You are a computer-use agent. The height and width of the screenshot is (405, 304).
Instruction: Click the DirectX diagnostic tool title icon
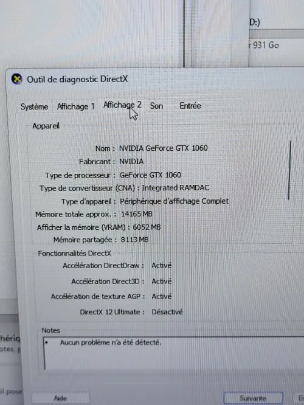point(17,79)
